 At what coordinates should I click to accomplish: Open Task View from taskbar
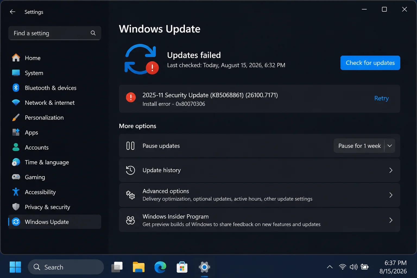point(117,267)
